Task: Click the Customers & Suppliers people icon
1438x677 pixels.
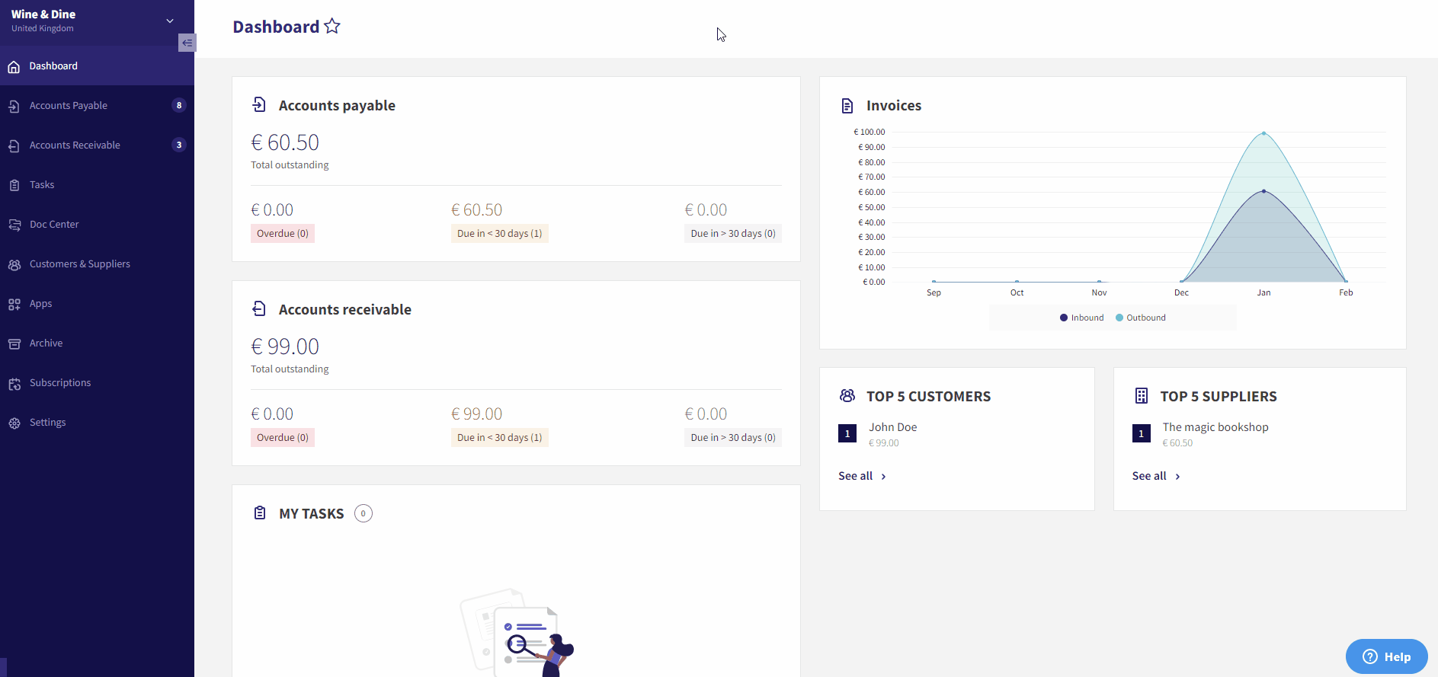Action: point(14,264)
